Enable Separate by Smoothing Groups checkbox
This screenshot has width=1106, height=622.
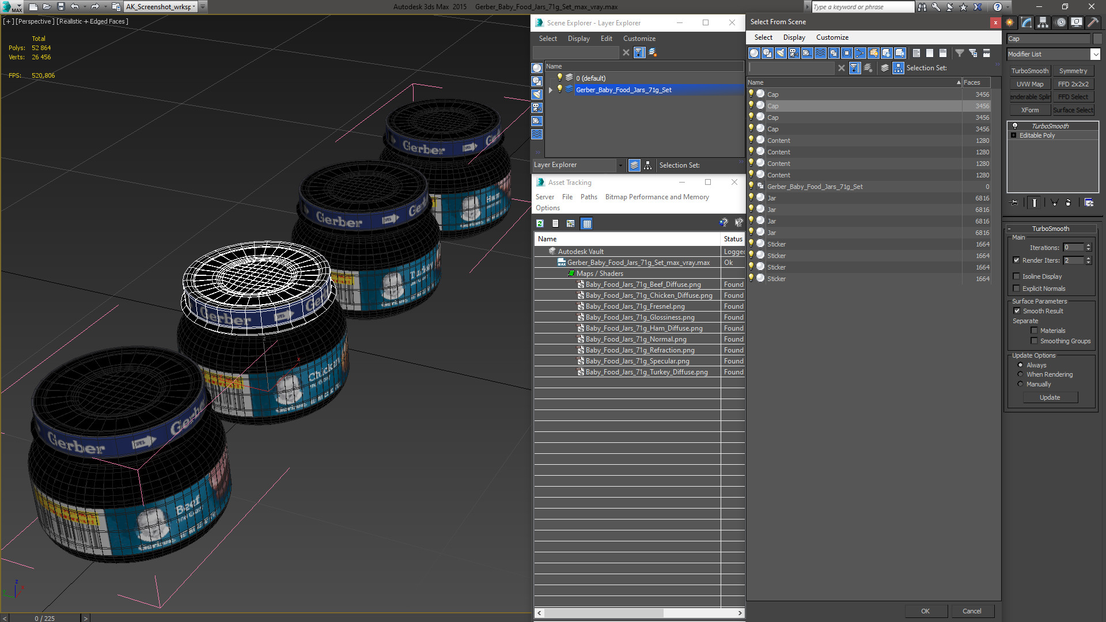(x=1034, y=341)
